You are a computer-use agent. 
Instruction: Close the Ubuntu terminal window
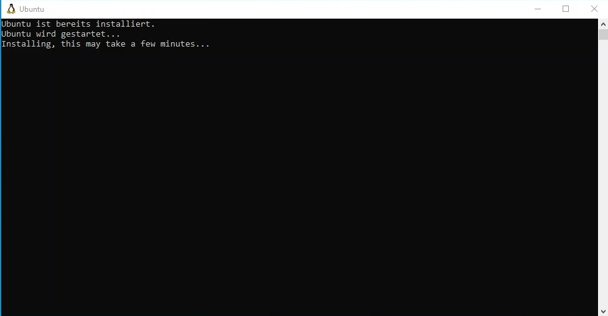[x=594, y=9]
